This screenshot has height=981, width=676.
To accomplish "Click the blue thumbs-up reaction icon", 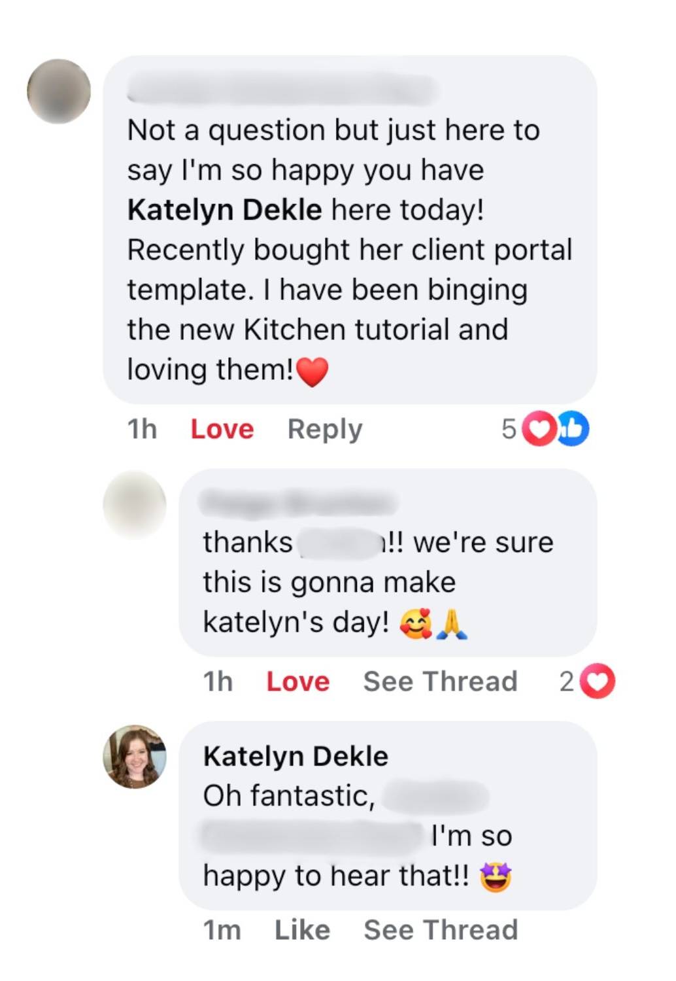I will pyautogui.click(x=573, y=429).
